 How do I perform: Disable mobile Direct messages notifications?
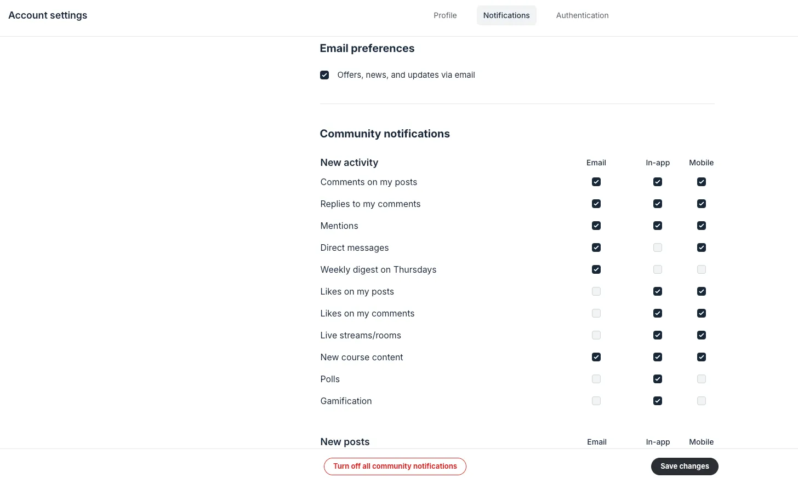point(702,247)
